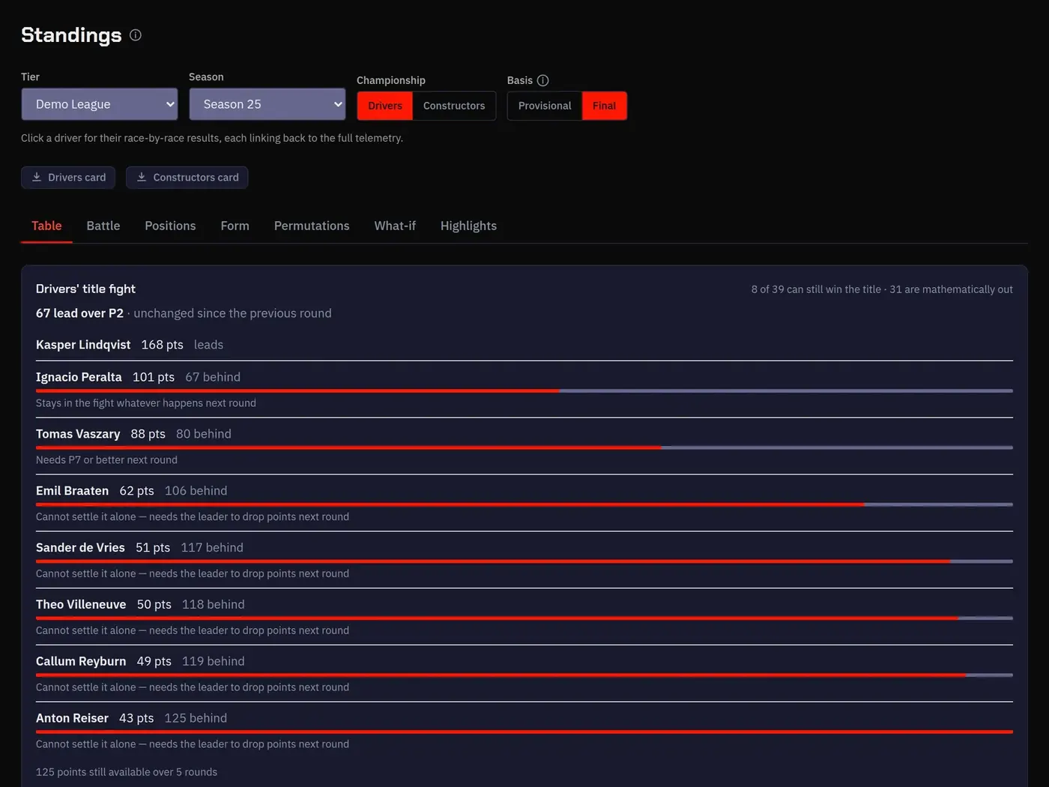Viewport: 1049px width, 787px height.
Task: Click the "Drivers' title fight" heading
Action: coord(85,289)
